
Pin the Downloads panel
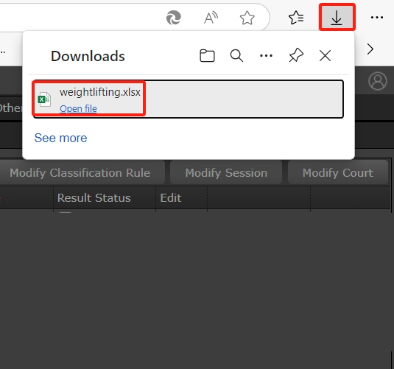point(296,55)
